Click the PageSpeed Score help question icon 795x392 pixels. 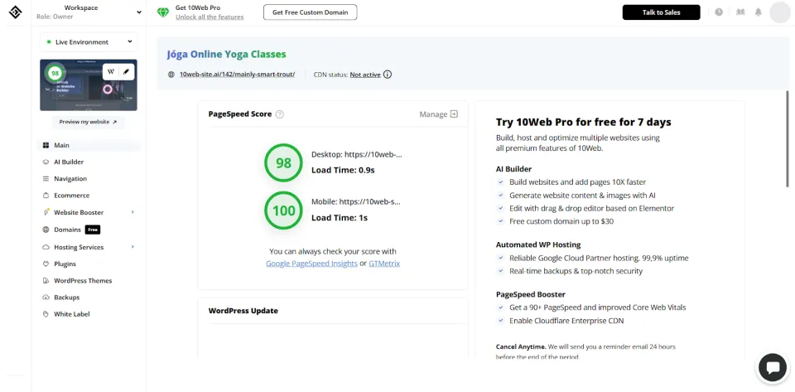[x=279, y=114]
